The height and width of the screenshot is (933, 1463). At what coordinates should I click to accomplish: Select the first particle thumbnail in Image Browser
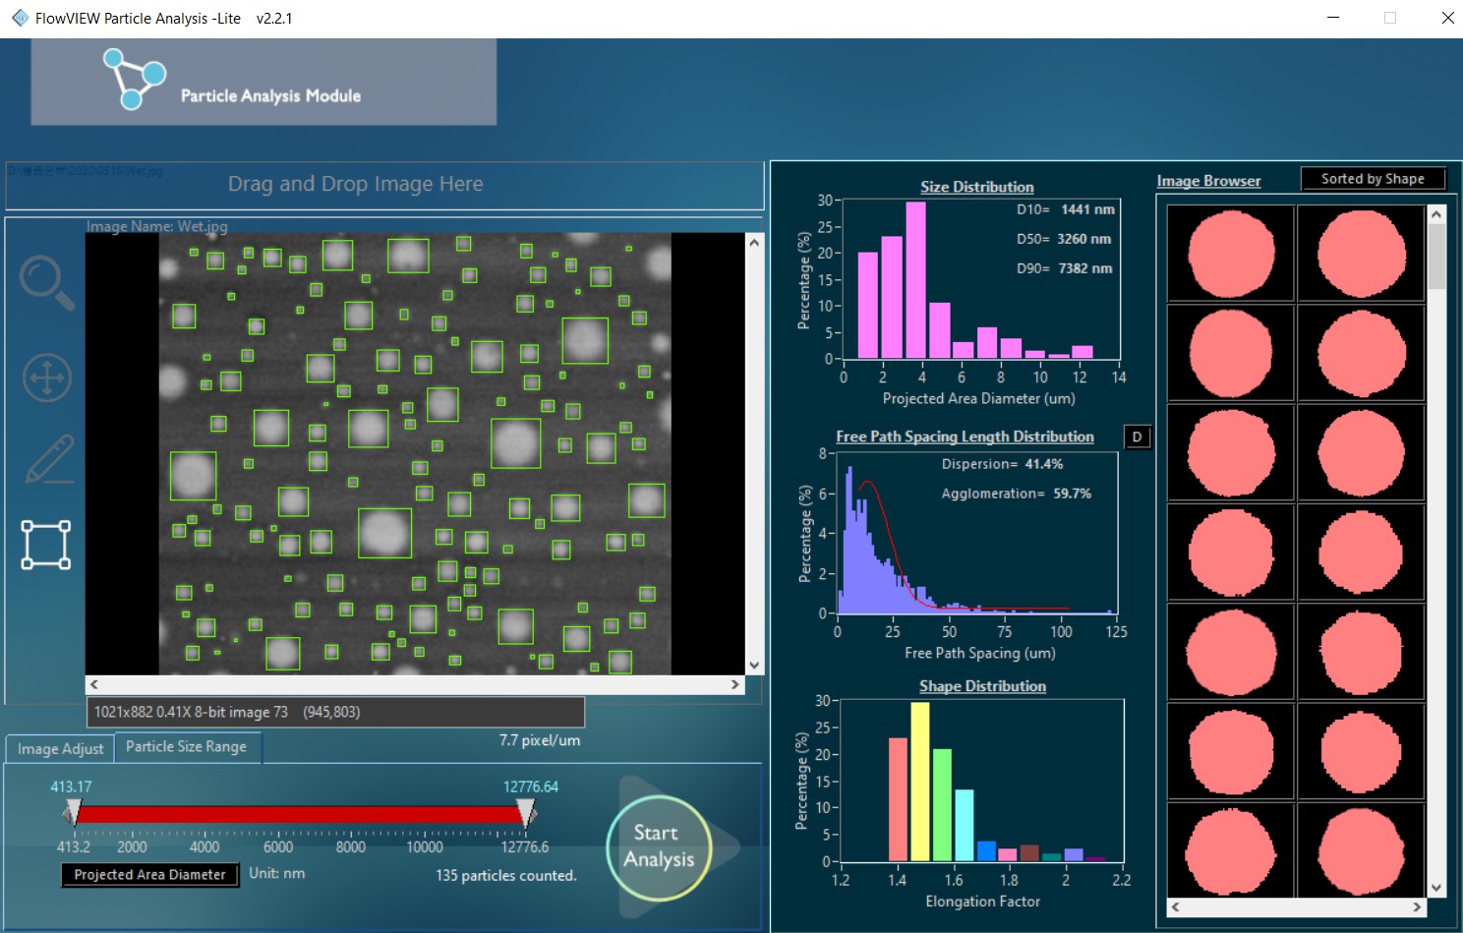(1230, 254)
